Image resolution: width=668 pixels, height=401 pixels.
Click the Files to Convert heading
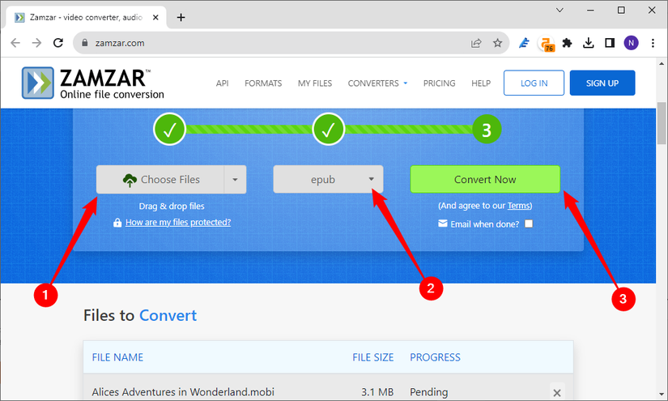140,315
